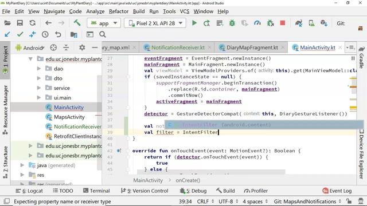Open the Event Log
The height and width of the screenshot is (206, 367).
tap(337, 191)
